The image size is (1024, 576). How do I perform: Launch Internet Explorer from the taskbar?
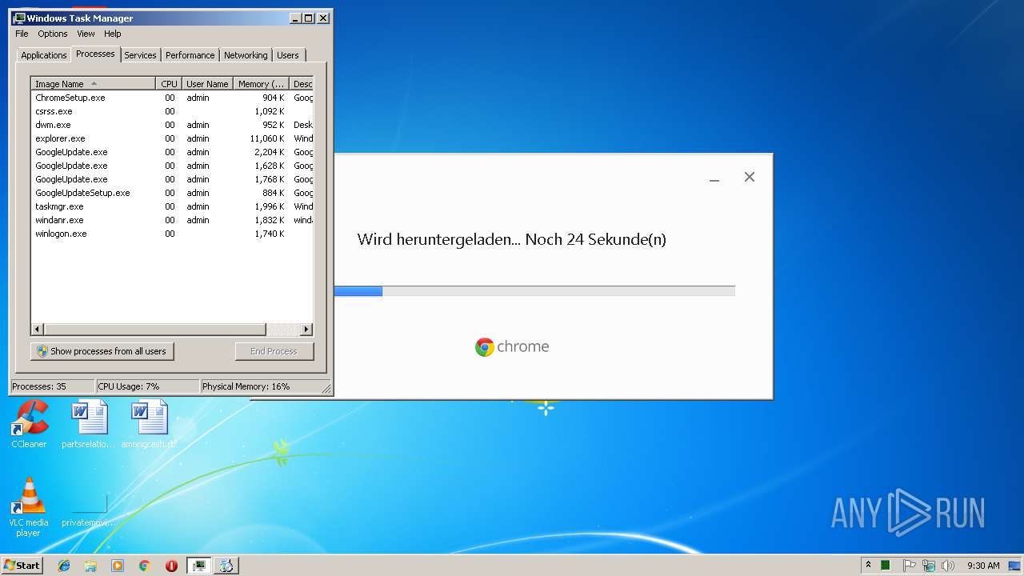pos(64,566)
